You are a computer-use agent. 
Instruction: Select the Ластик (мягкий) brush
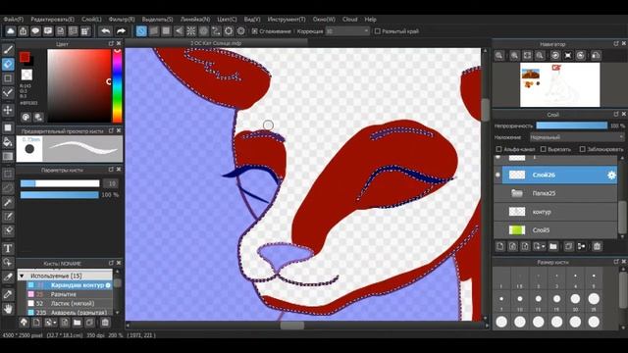(x=70, y=303)
